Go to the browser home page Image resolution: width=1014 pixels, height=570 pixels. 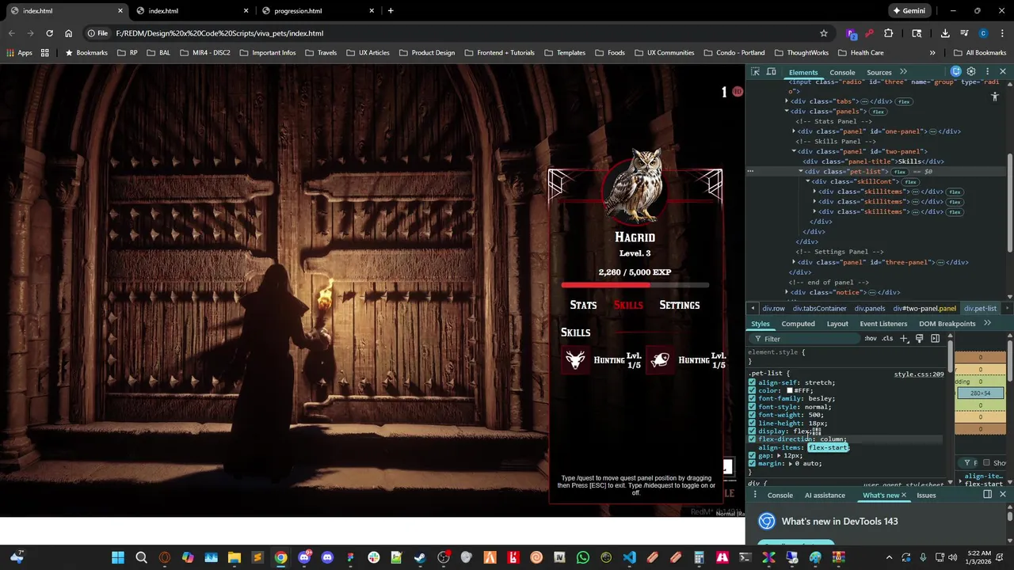tap(69, 33)
